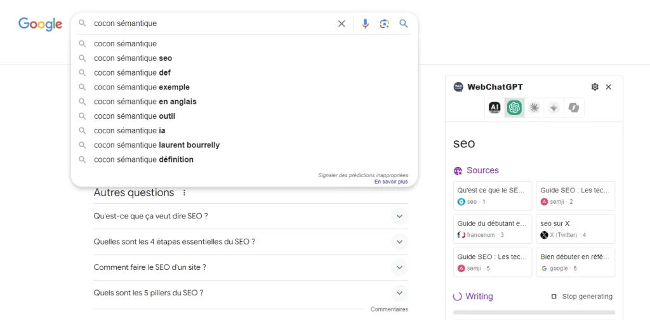This screenshot has width=650, height=320.
Task: Open source 'Guide du débutant e...'
Action: pyautogui.click(x=493, y=229)
